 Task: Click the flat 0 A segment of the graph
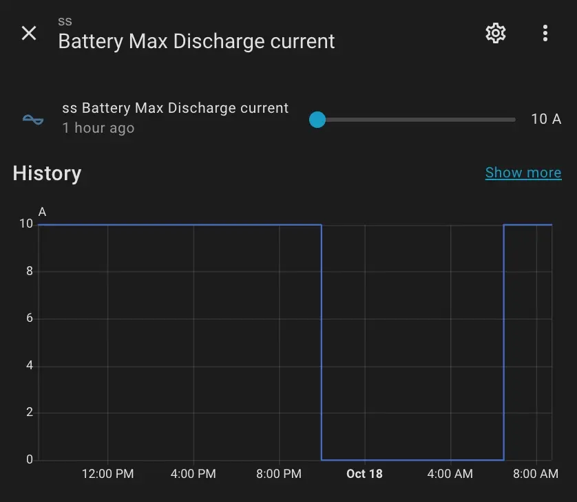pos(413,459)
